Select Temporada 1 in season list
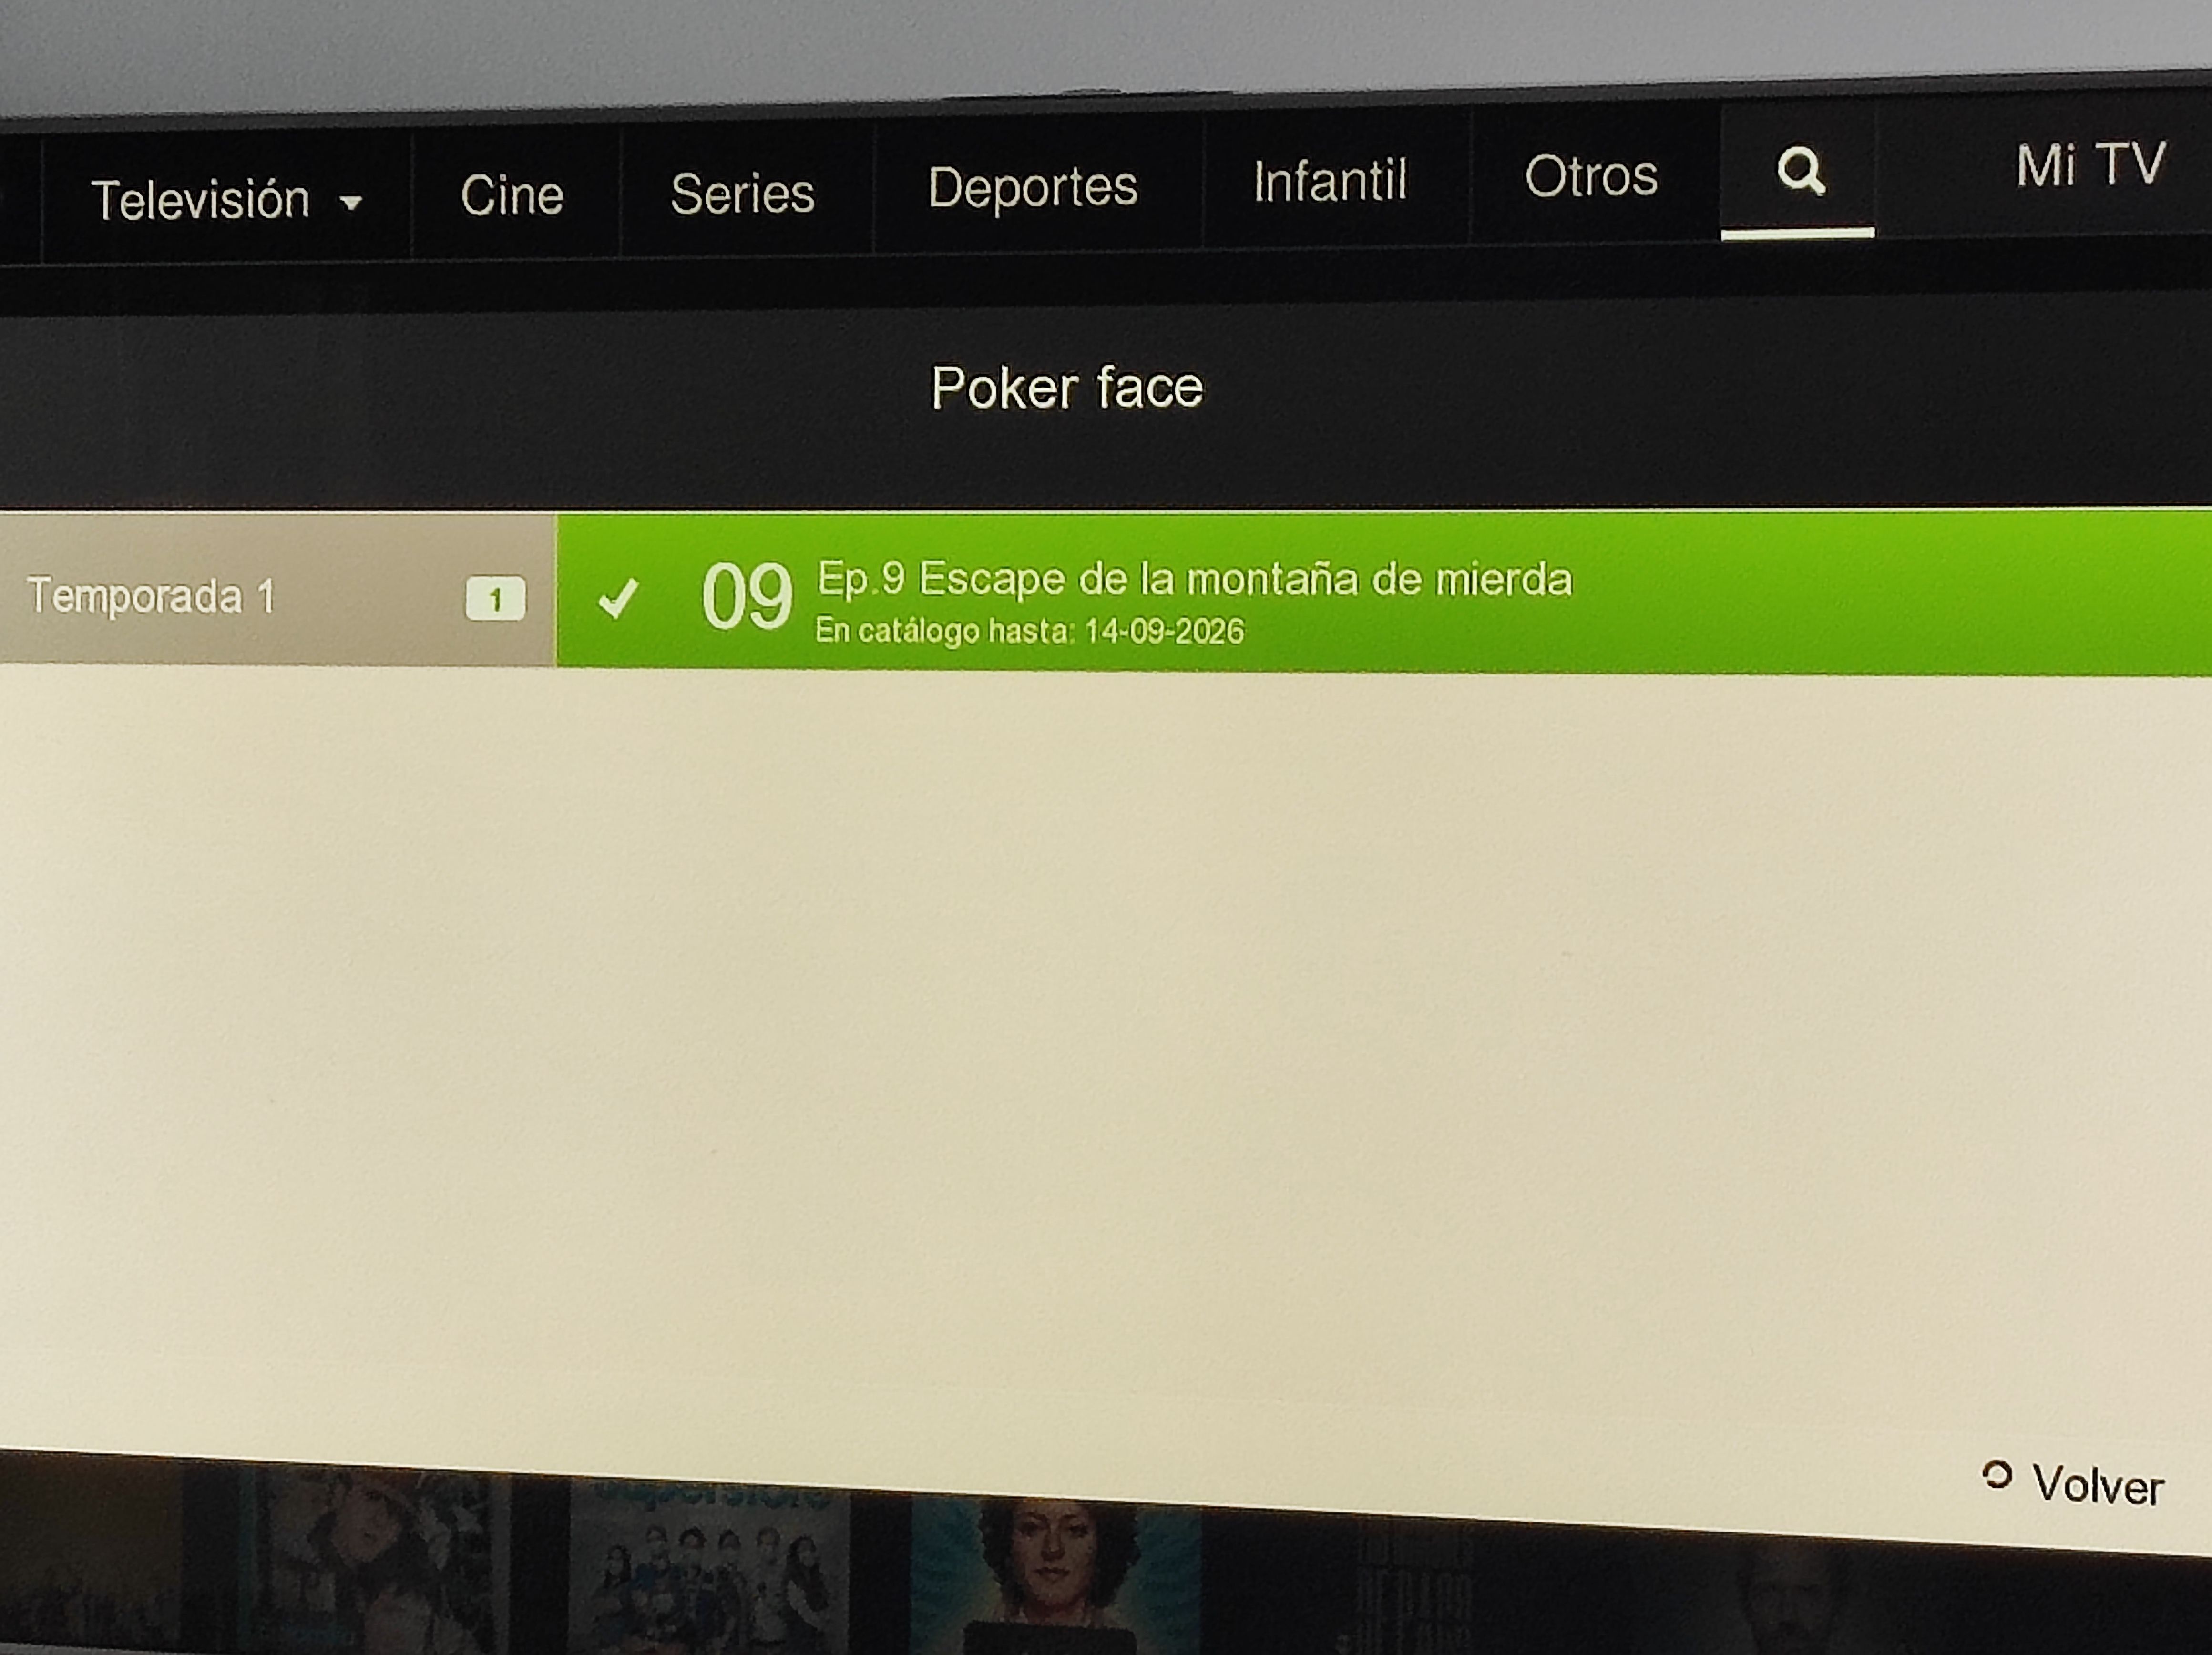Viewport: 2212px width, 1655px height. point(150,596)
